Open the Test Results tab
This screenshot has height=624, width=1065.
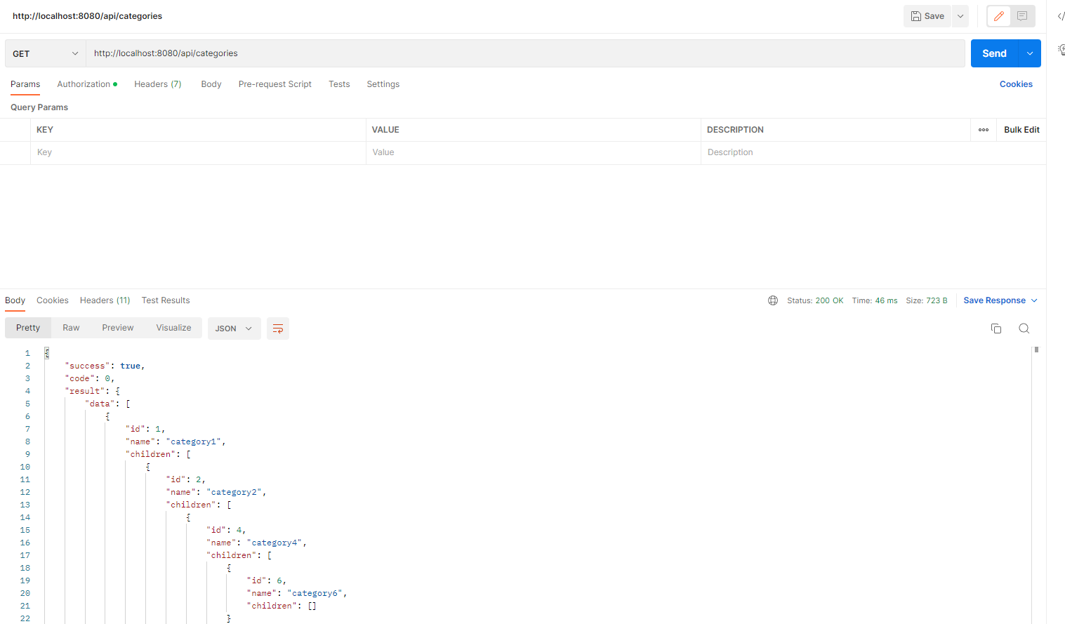click(x=166, y=300)
